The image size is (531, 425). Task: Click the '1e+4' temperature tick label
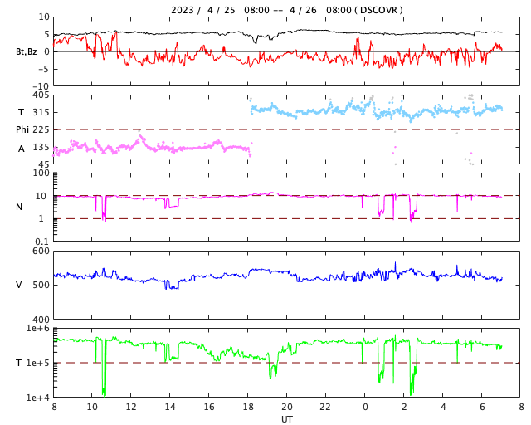(x=37, y=398)
